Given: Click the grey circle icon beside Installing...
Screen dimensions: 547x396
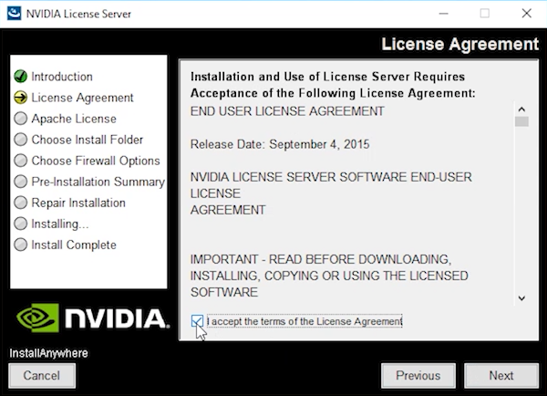Looking at the screenshot, I should 21,224.
